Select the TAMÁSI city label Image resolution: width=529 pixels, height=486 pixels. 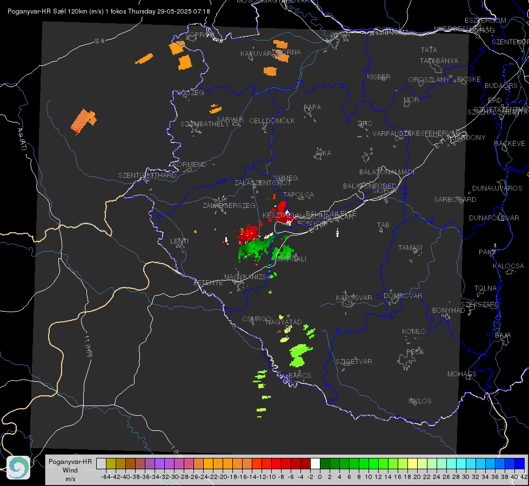[410, 248]
